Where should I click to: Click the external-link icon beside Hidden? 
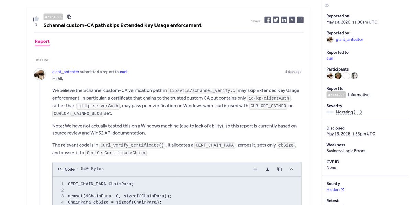342,190
